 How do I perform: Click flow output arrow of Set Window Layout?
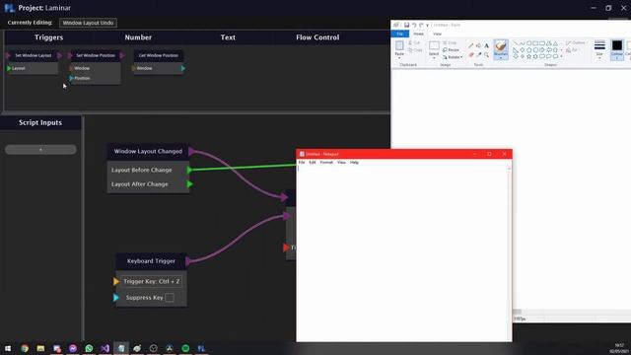coord(59,55)
